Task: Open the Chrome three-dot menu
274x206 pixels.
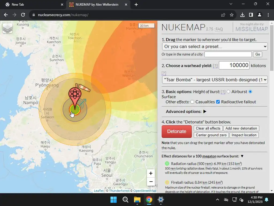Action: coord(268,15)
